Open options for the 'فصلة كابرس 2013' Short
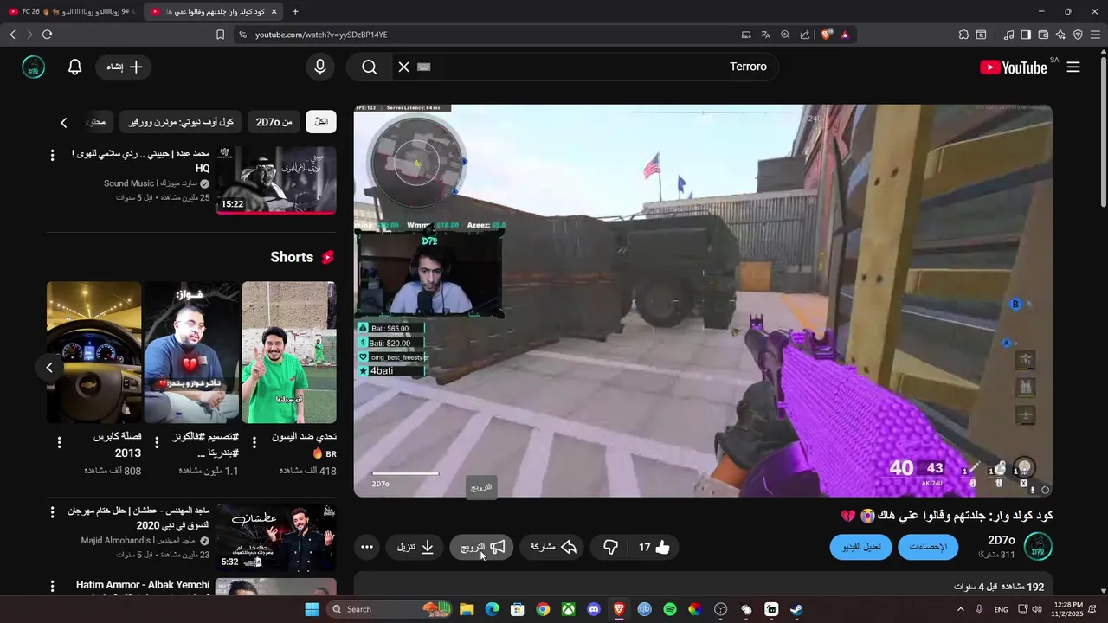This screenshot has width=1108, height=623. tap(59, 442)
